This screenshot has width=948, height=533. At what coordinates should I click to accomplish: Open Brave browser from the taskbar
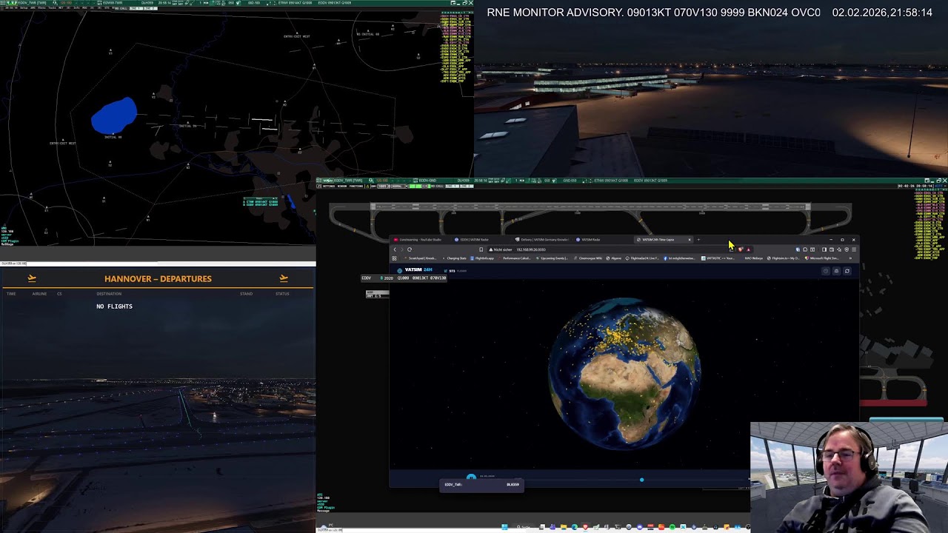(586, 527)
